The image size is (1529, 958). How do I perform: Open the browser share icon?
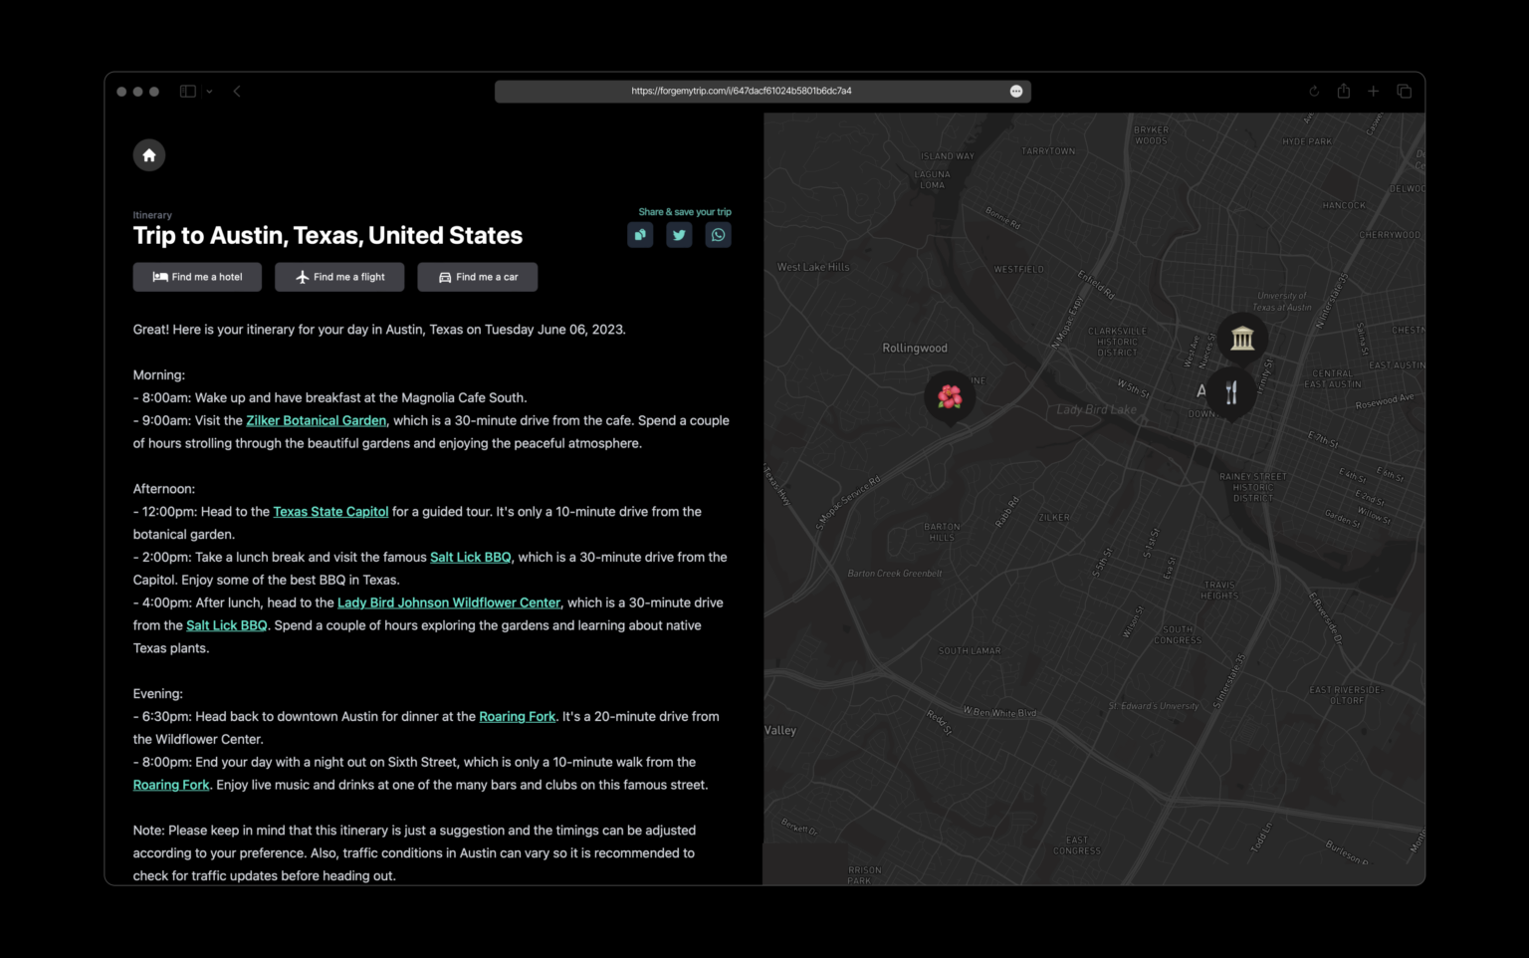tap(1344, 92)
